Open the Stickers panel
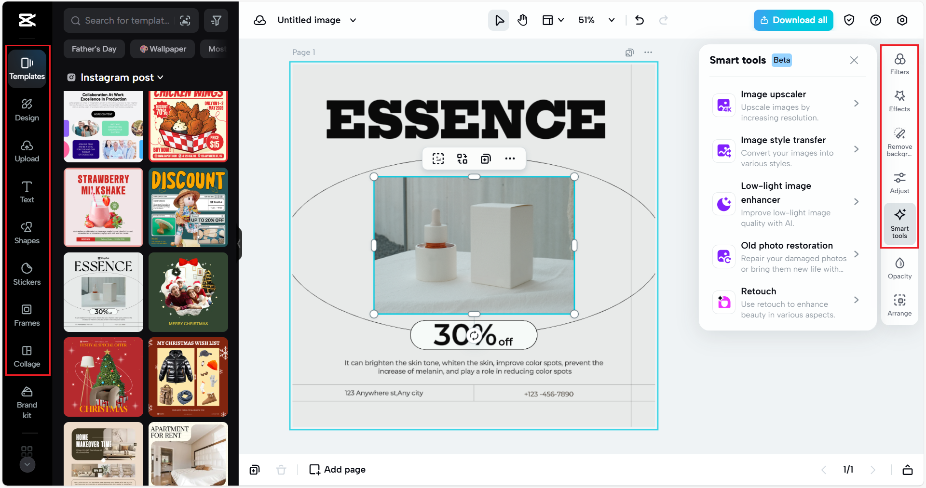The width and height of the screenshot is (926, 488). [27, 275]
